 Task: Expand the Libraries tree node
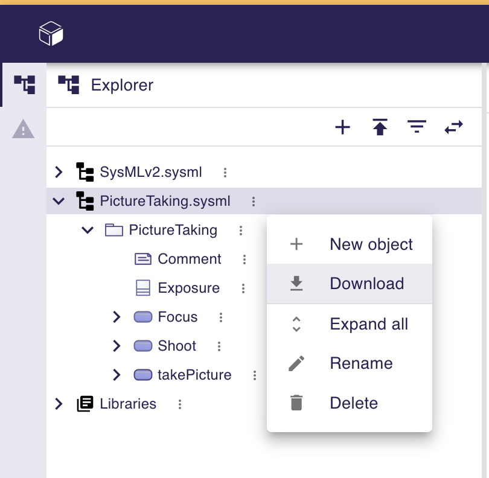click(x=59, y=404)
